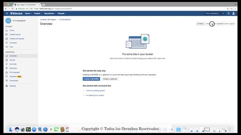Screen dimensions: 241x135
Task: Click the Fork icon in sidebar
Action: [x=7, y=47]
